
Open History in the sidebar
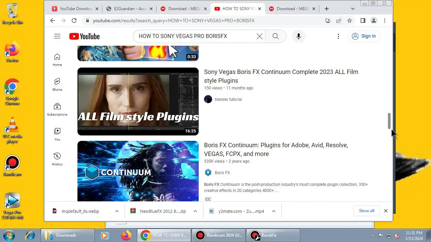coord(57,159)
